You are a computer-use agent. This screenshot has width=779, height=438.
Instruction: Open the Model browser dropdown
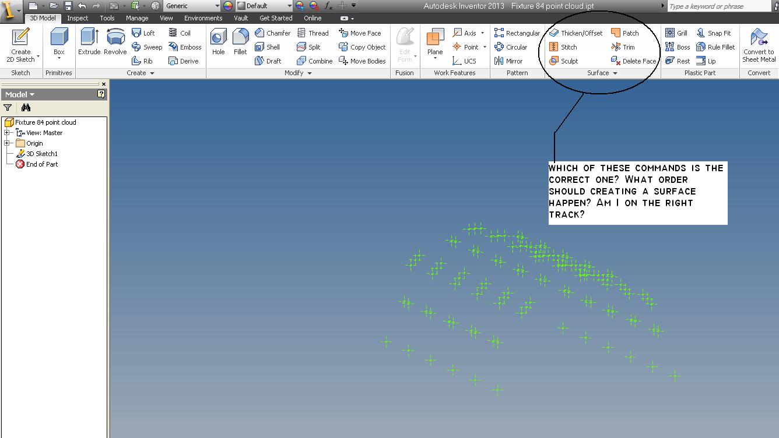point(32,94)
